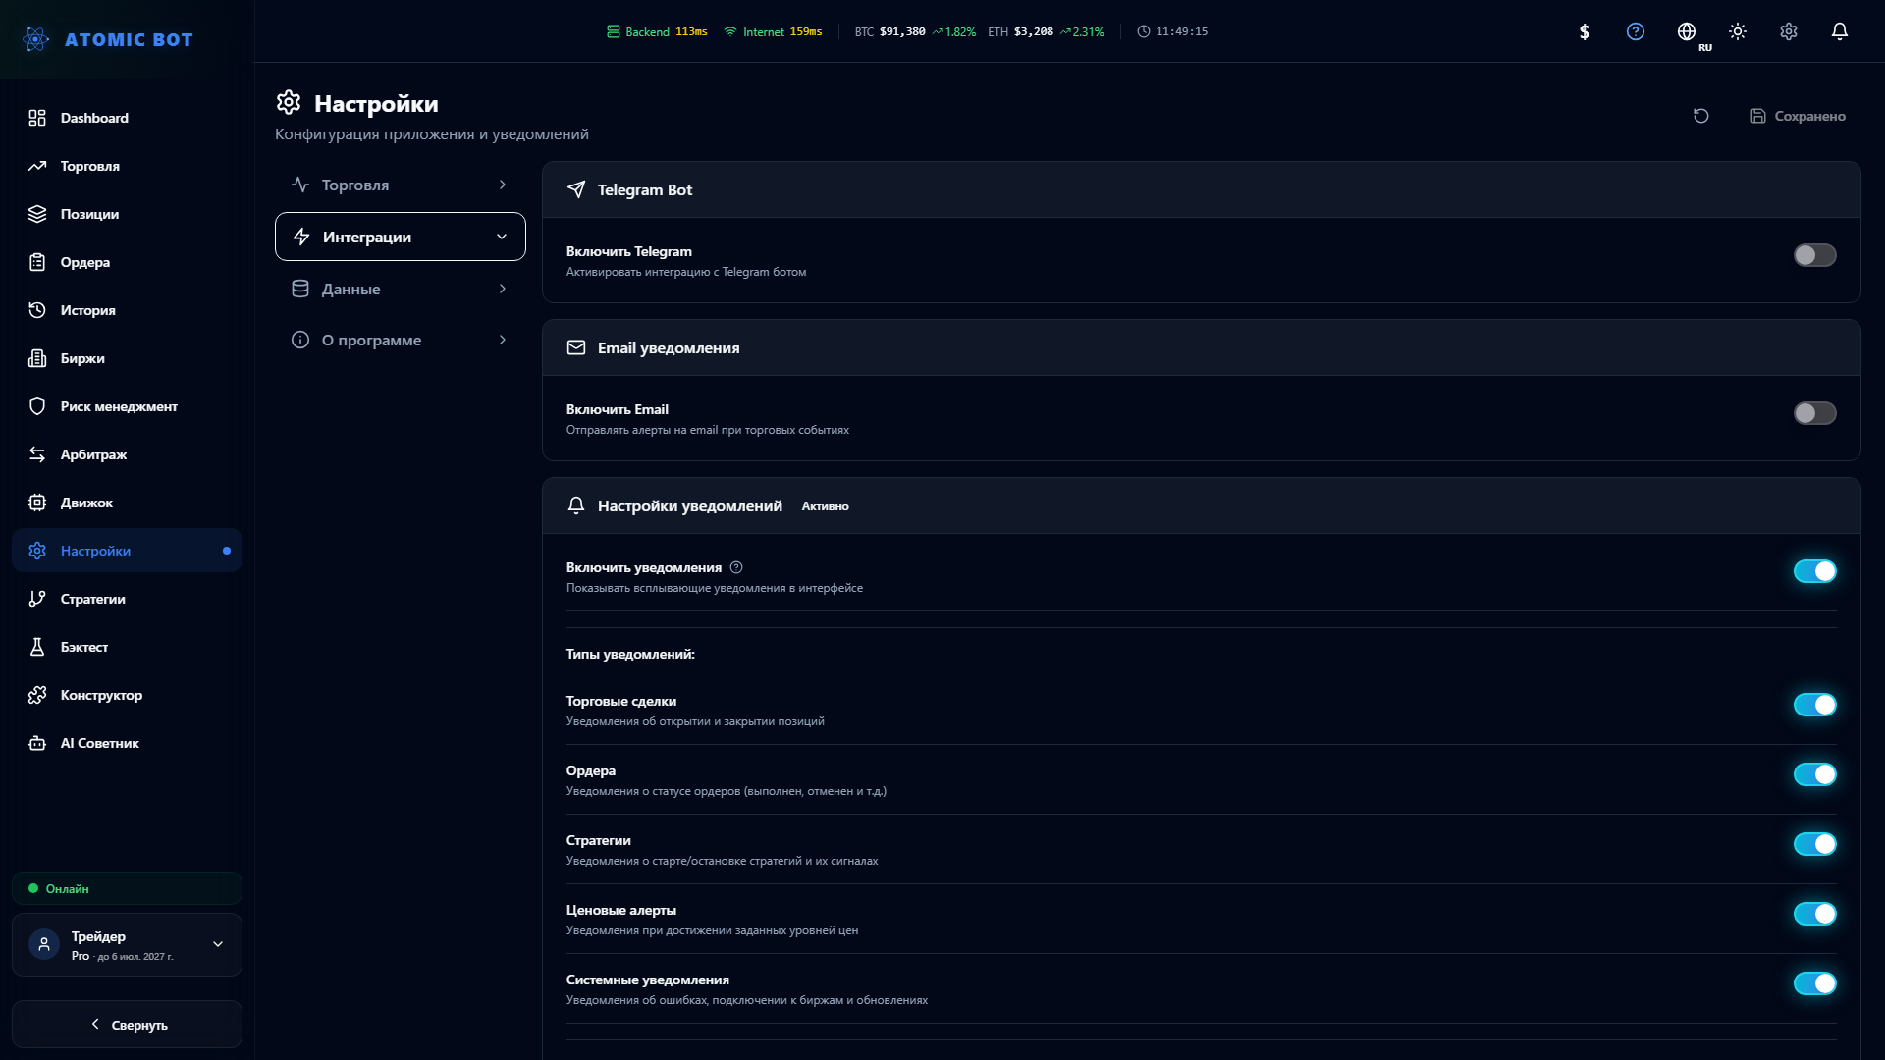This screenshot has height=1060, width=1885.
Task: Click the Настройки page gear icon
Action: (289, 102)
